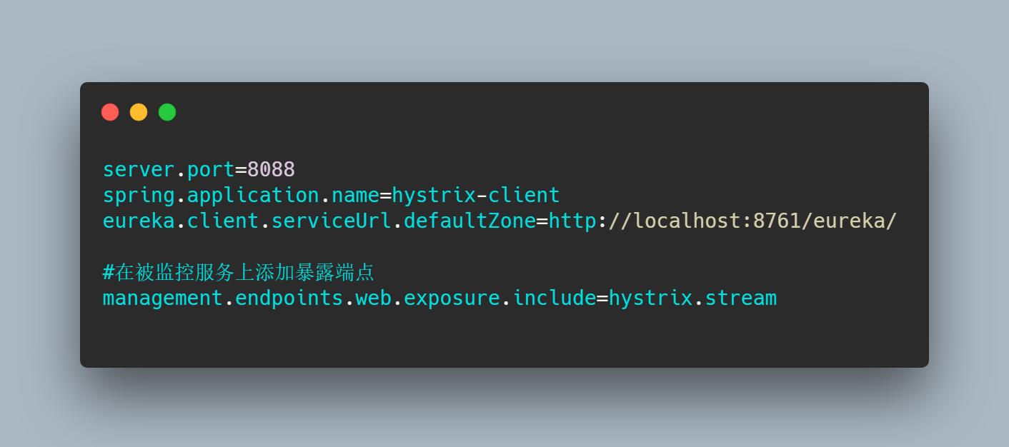Select the word "application" in line two
Screen dimensions: 1009x447
coord(253,196)
